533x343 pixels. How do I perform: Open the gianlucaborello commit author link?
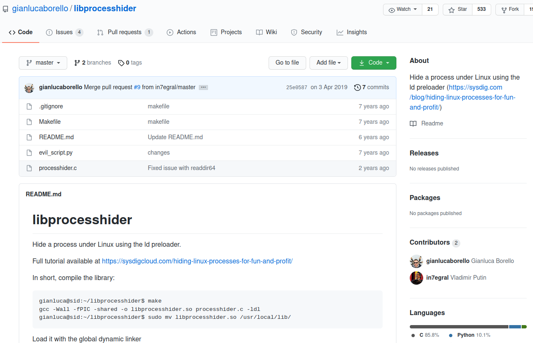pos(61,87)
